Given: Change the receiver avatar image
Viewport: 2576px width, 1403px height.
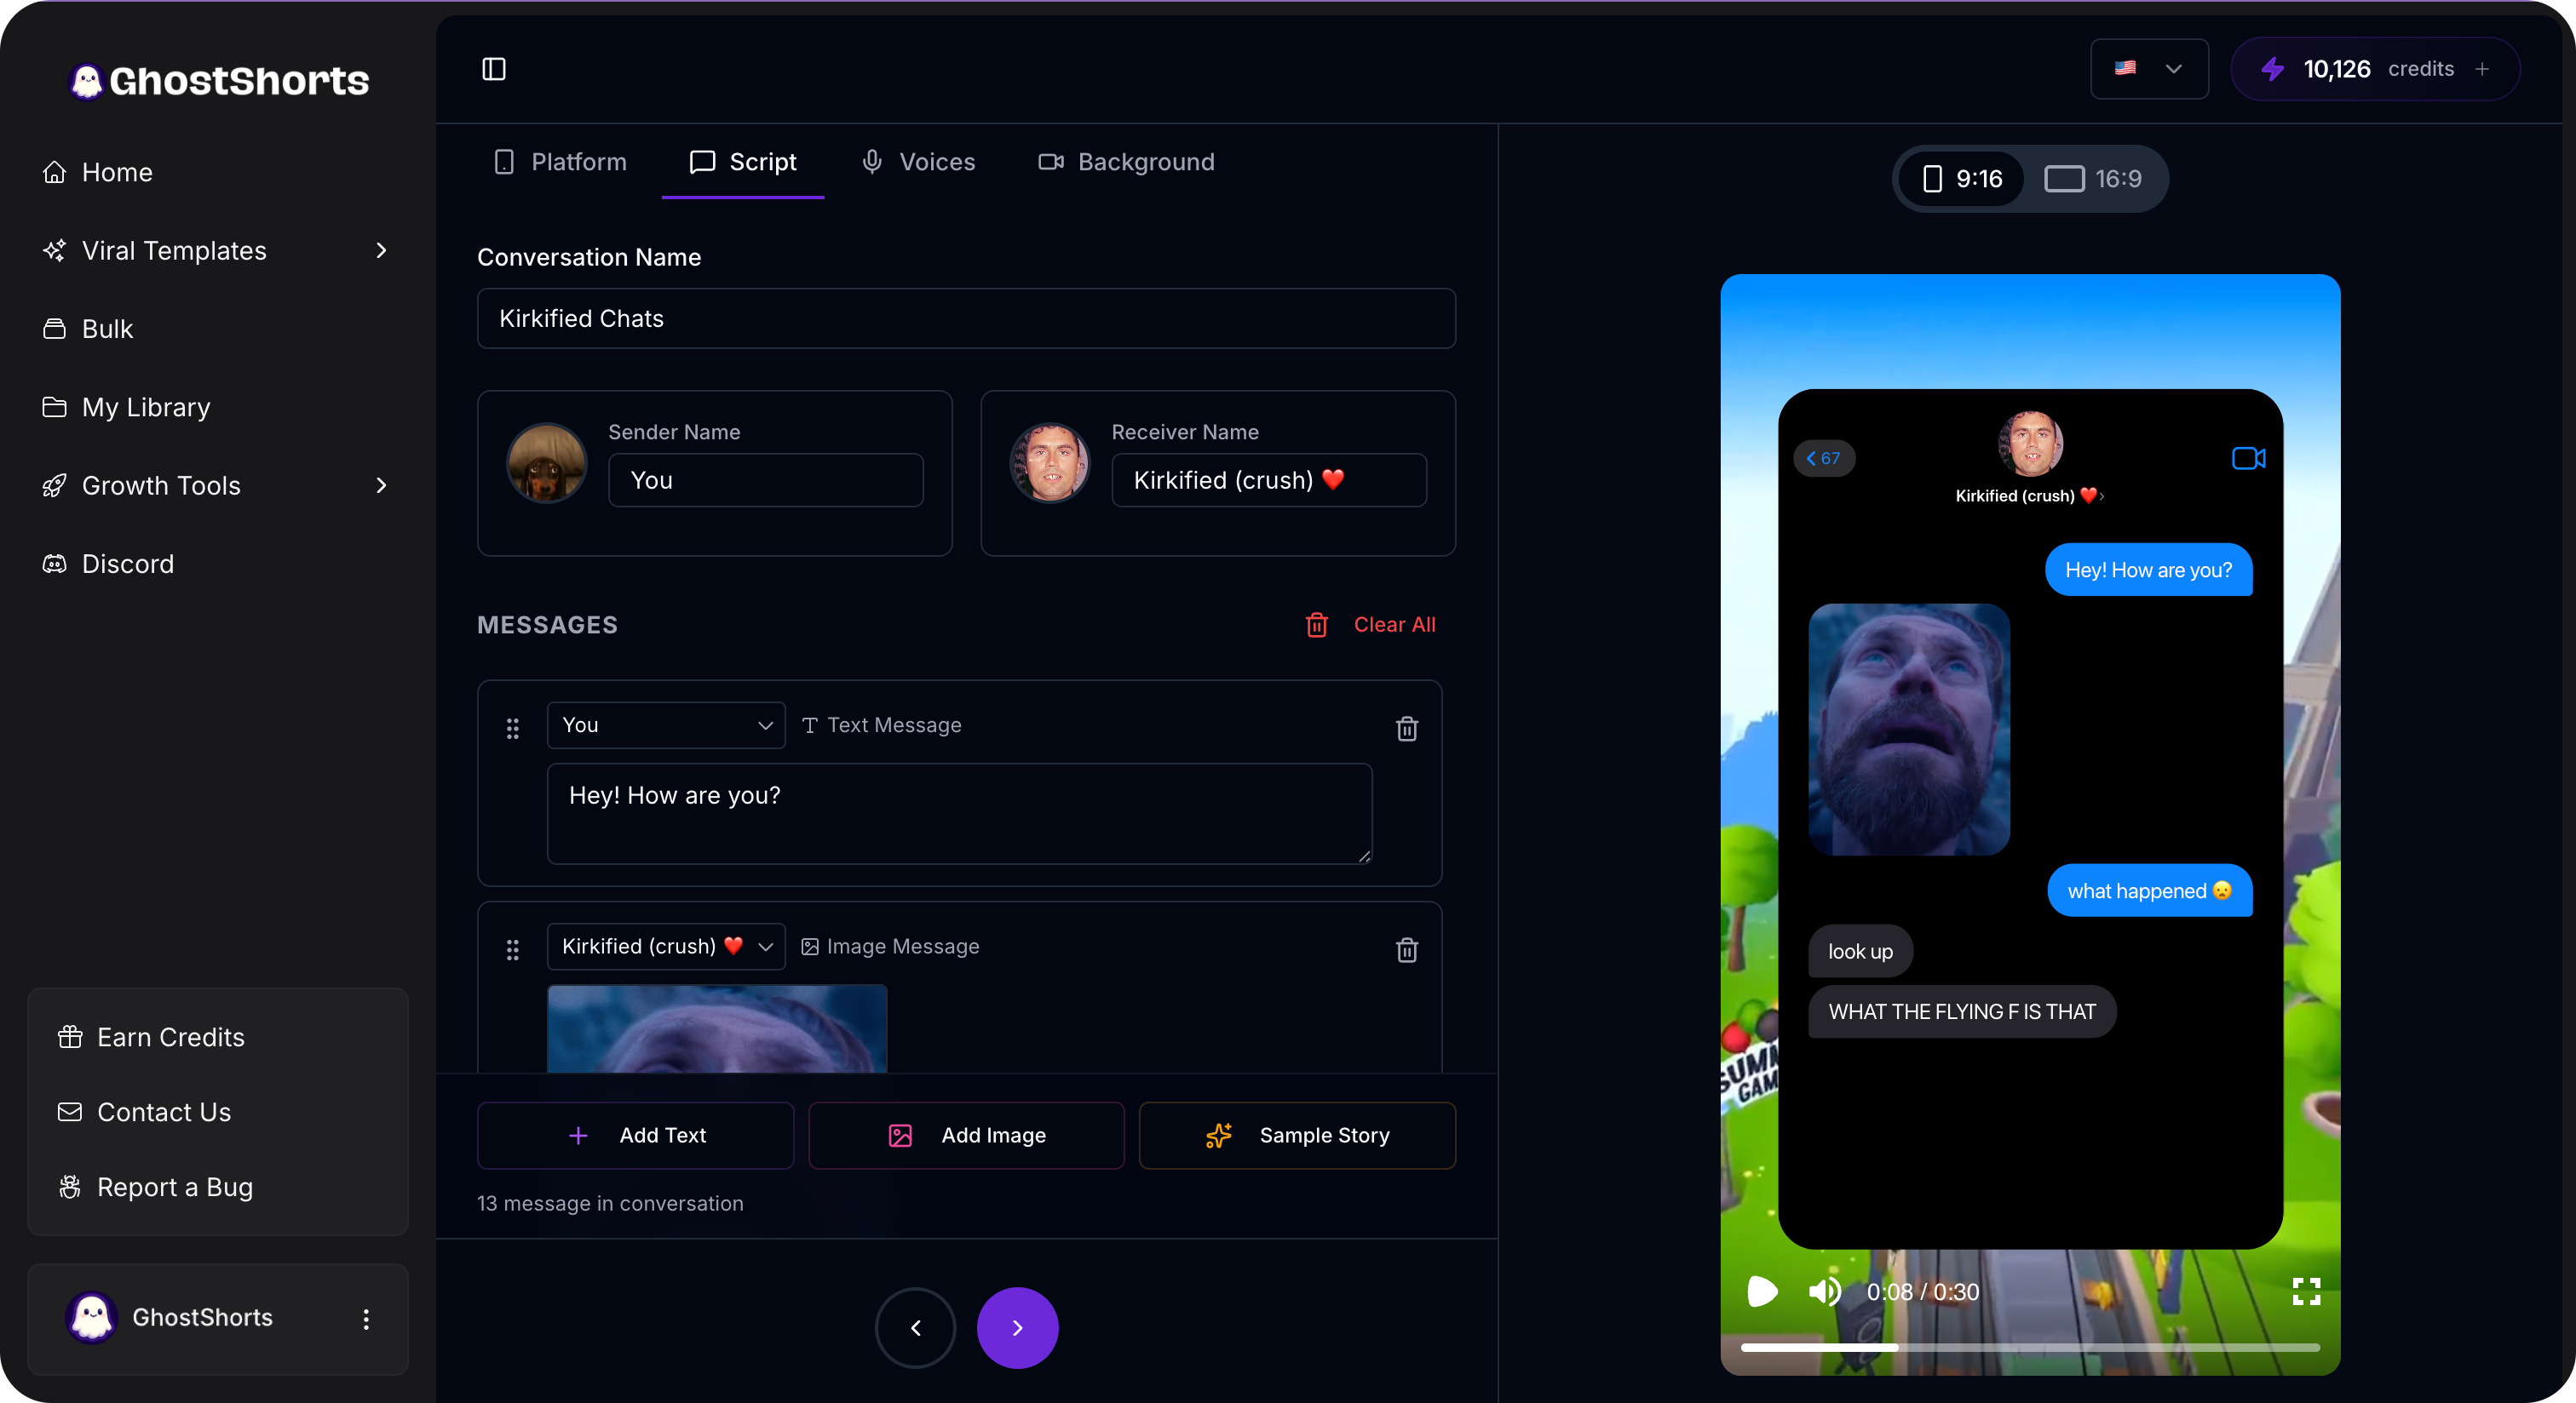Looking at the screenshot, I should click(x=1050, y=462).
